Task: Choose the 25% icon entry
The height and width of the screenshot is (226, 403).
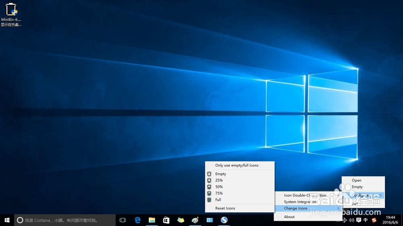Action: coord(240,180)
